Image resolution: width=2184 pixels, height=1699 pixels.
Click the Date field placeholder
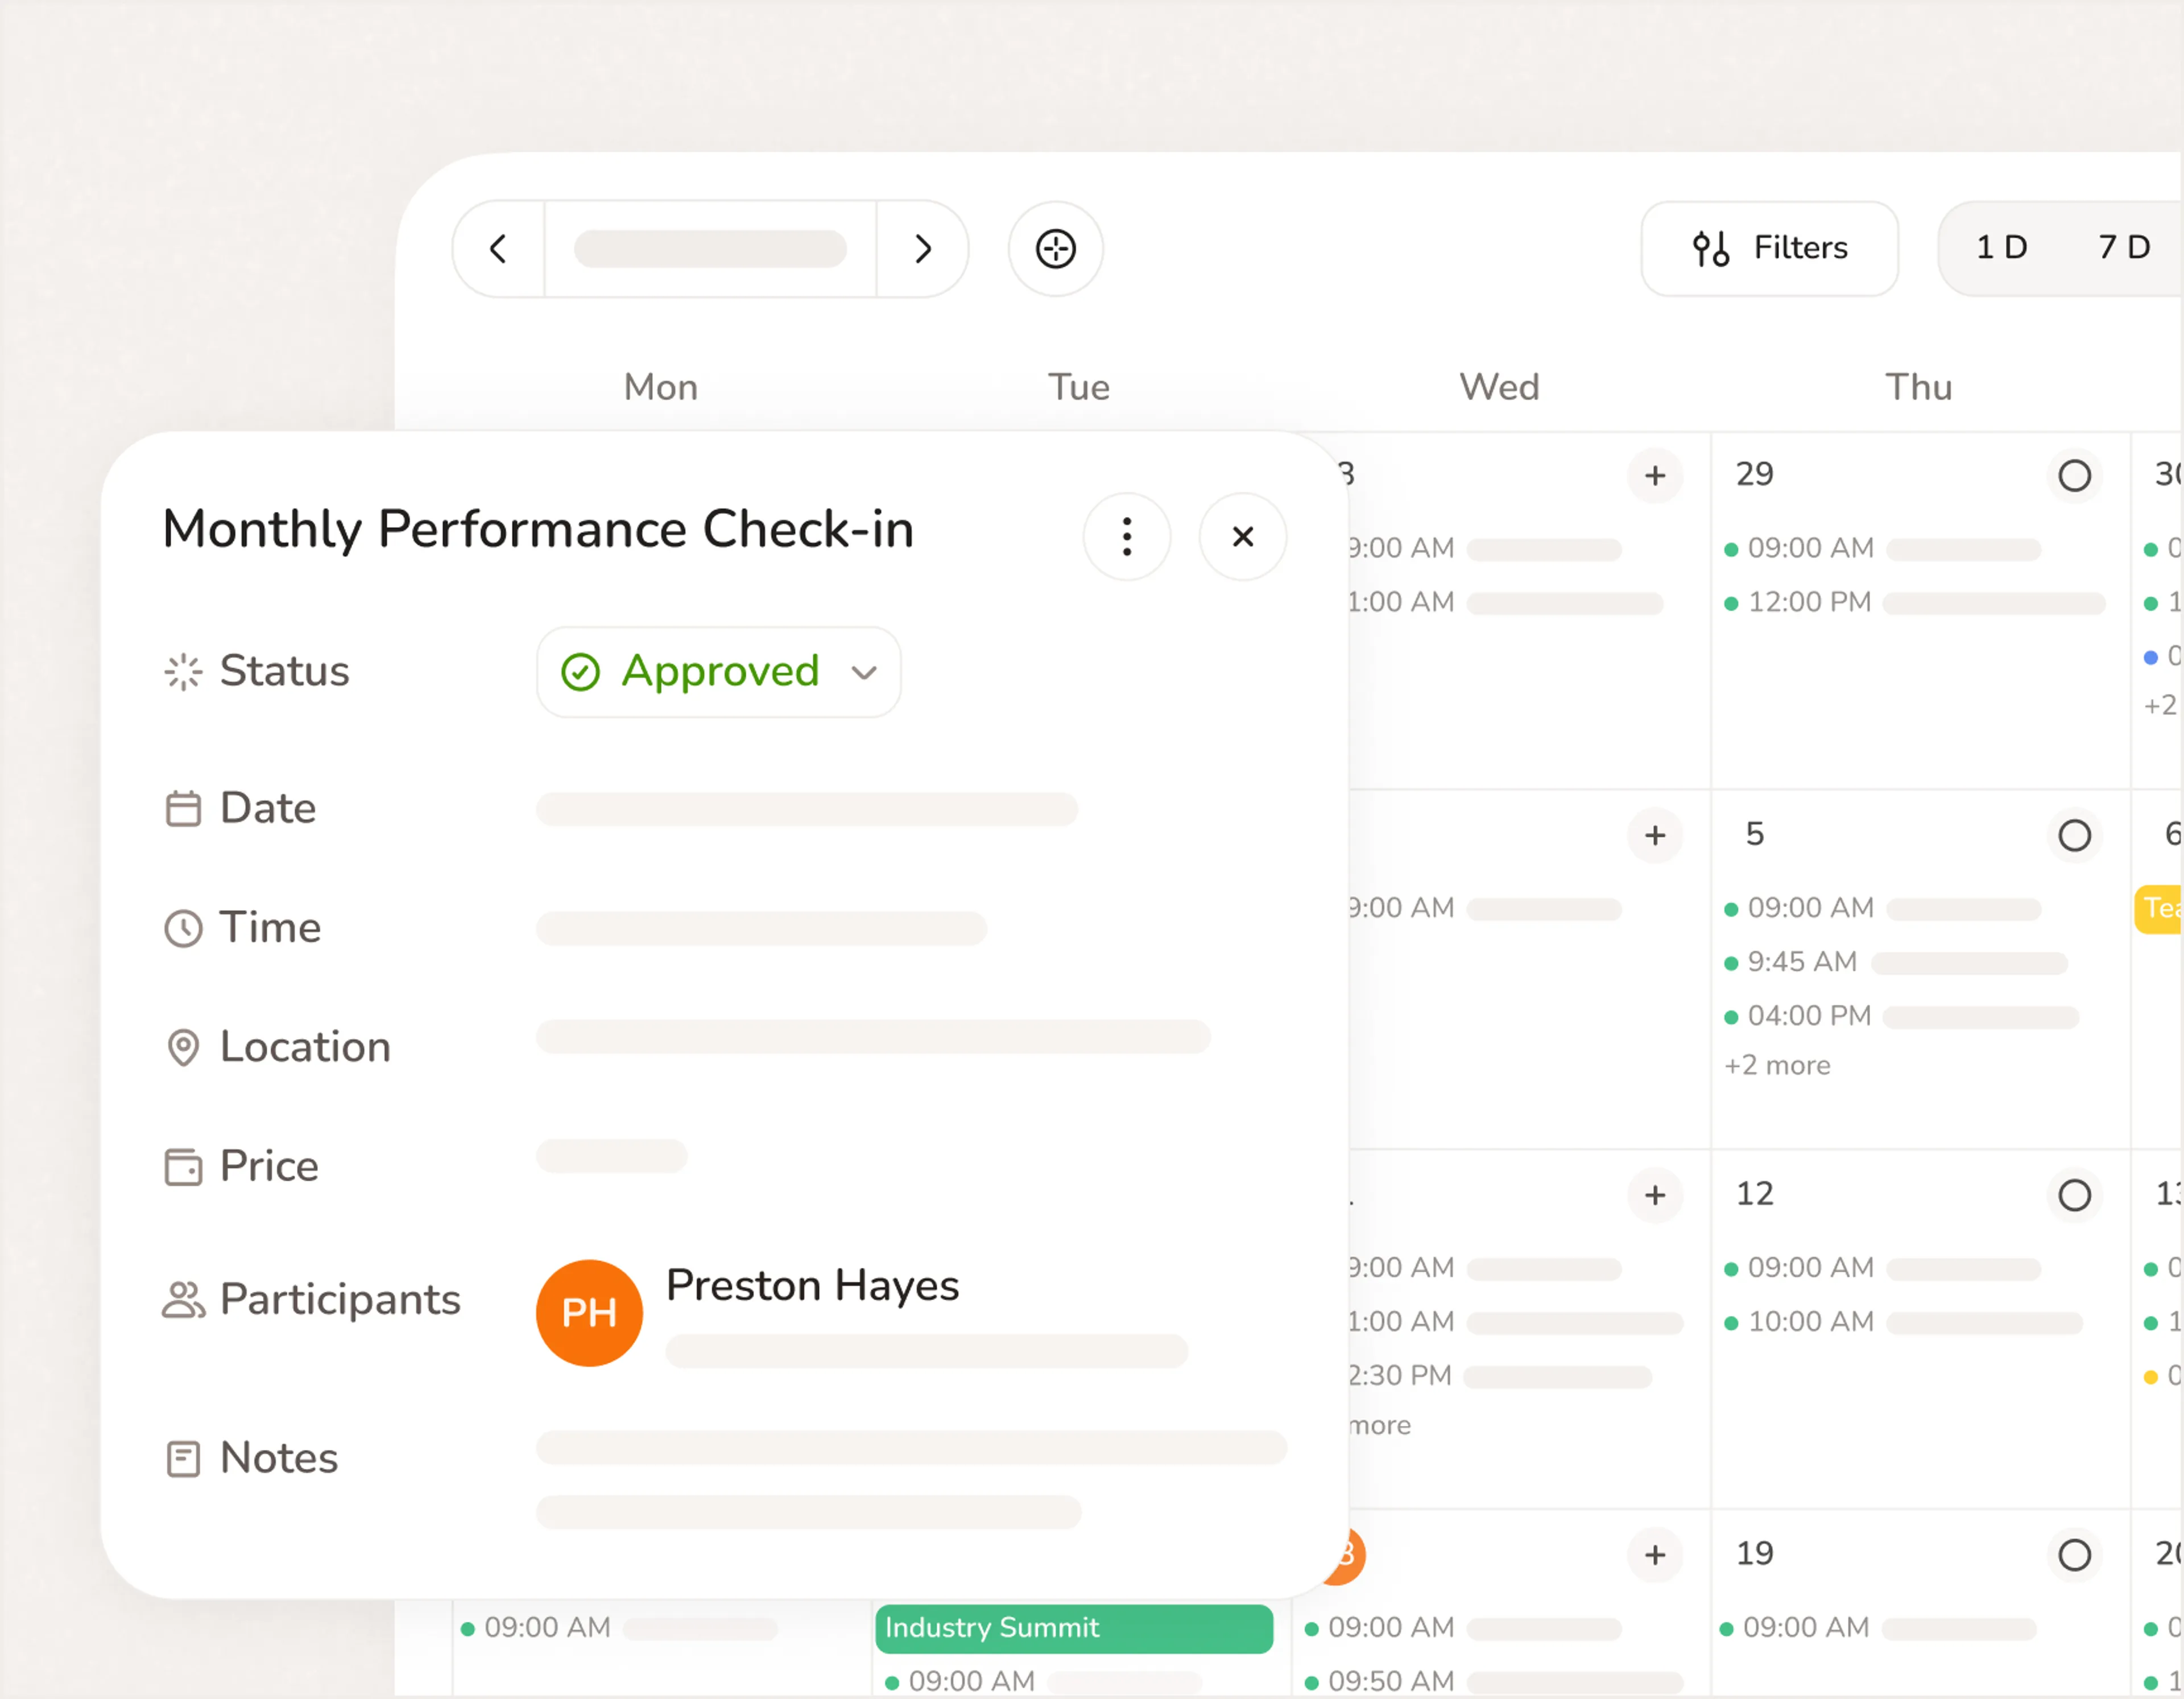click(807, 809)
